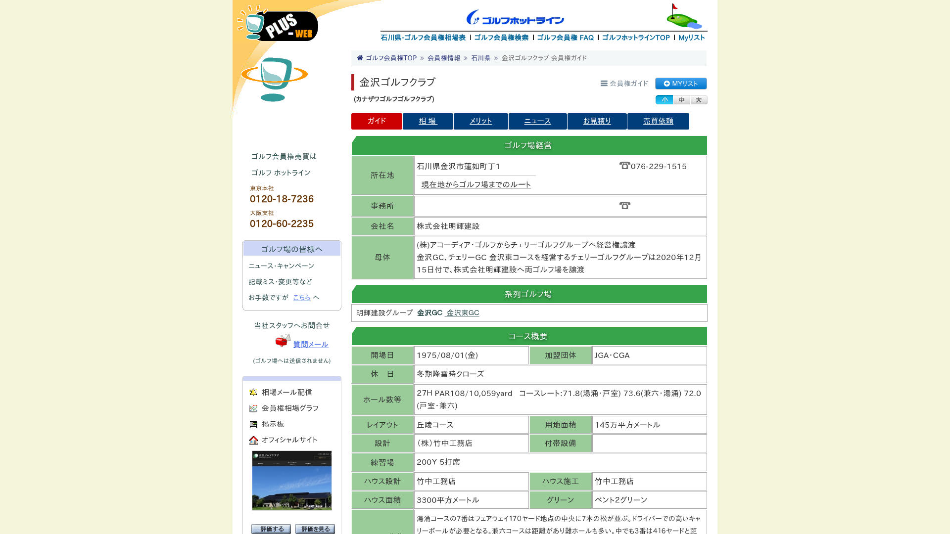Open the 売買依頼 tab

[658, 121]
